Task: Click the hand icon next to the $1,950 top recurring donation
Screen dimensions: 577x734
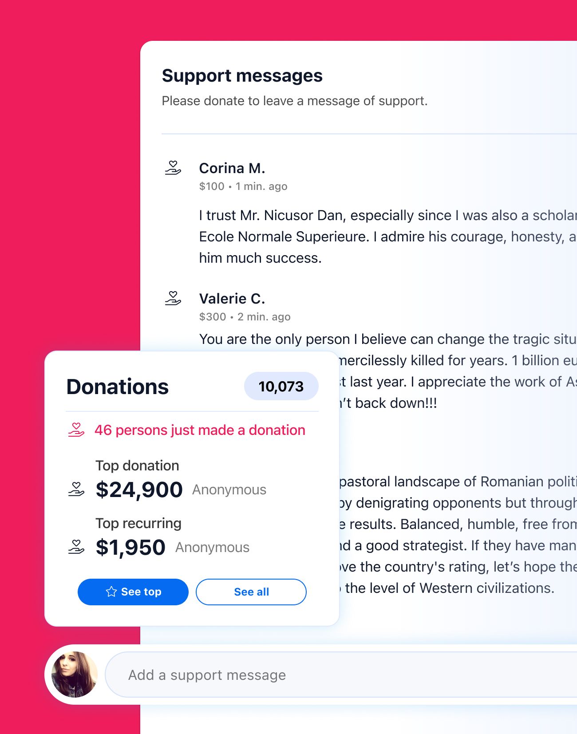Action: (x=77, y=547)
